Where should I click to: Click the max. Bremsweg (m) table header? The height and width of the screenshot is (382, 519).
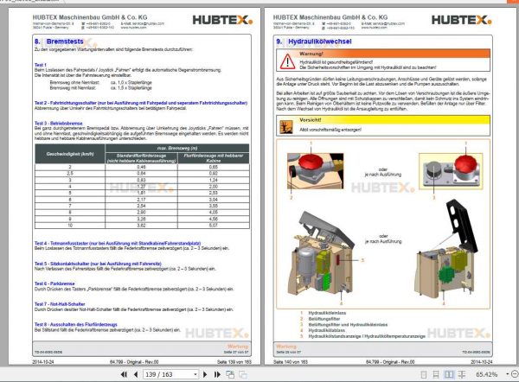point(177,148)
